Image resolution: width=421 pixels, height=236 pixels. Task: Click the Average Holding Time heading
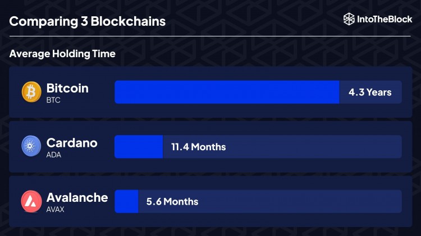(63, 54)
